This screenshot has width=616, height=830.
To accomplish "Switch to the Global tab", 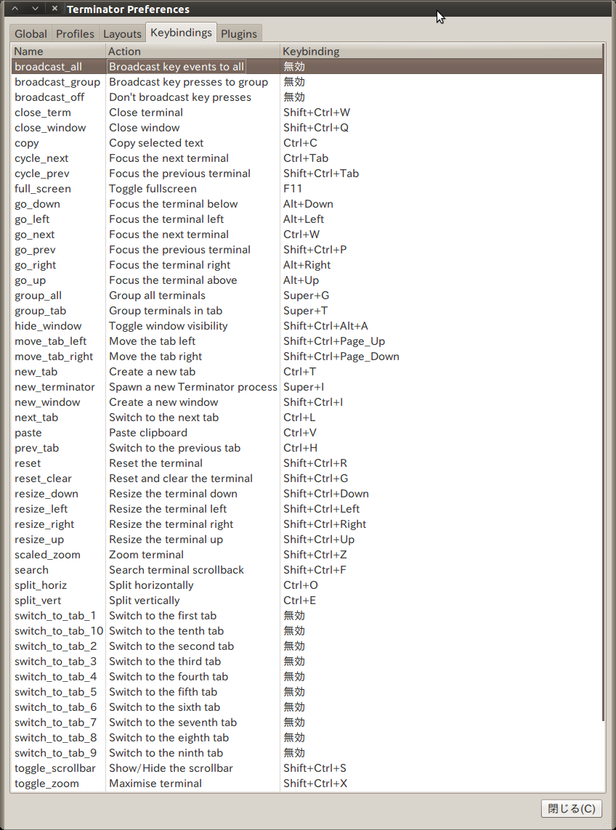I will pos(31,33).
